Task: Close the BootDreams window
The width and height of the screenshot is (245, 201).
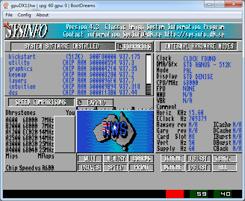Action: point(233,4)
